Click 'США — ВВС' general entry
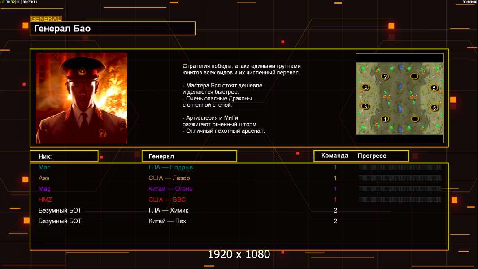478x269 pixels. coord(167,200)
